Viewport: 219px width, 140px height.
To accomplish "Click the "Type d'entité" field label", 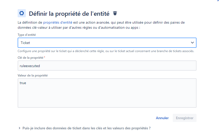I will coord(27,35).
